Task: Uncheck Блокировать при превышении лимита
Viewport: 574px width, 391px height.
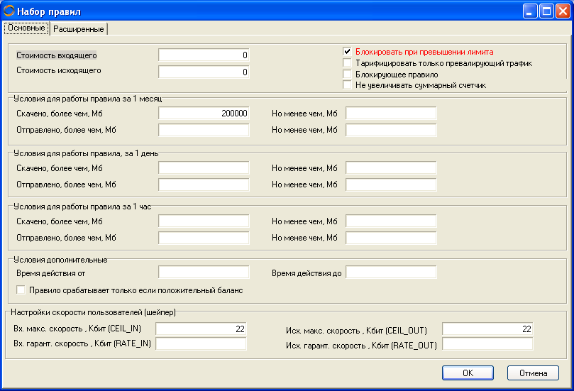Action: click(x=347, y=52)
